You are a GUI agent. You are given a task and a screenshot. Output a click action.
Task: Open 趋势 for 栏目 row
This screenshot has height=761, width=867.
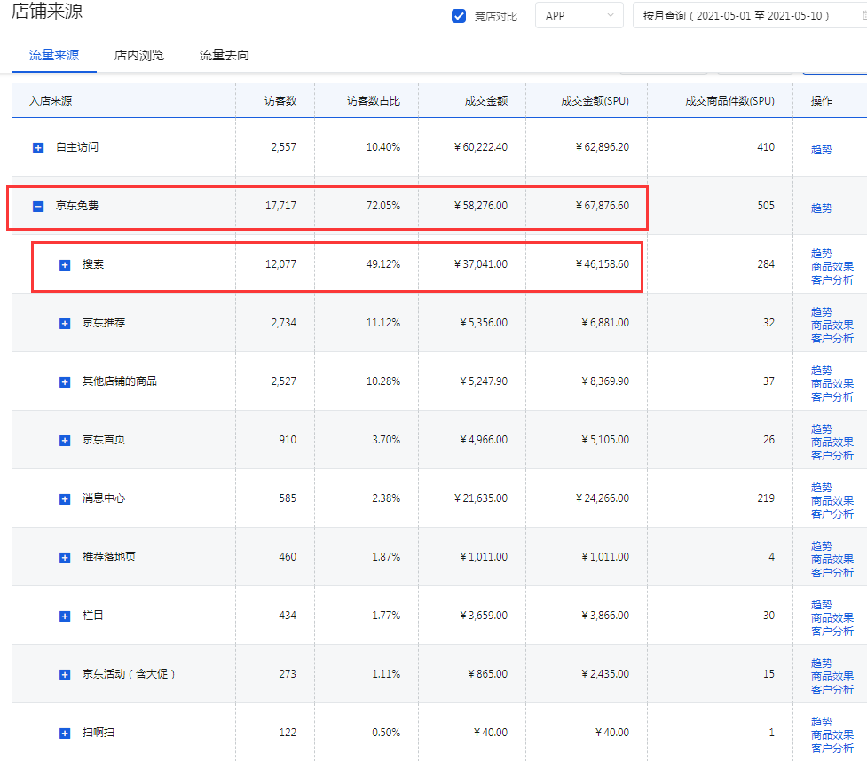(821, 605)
